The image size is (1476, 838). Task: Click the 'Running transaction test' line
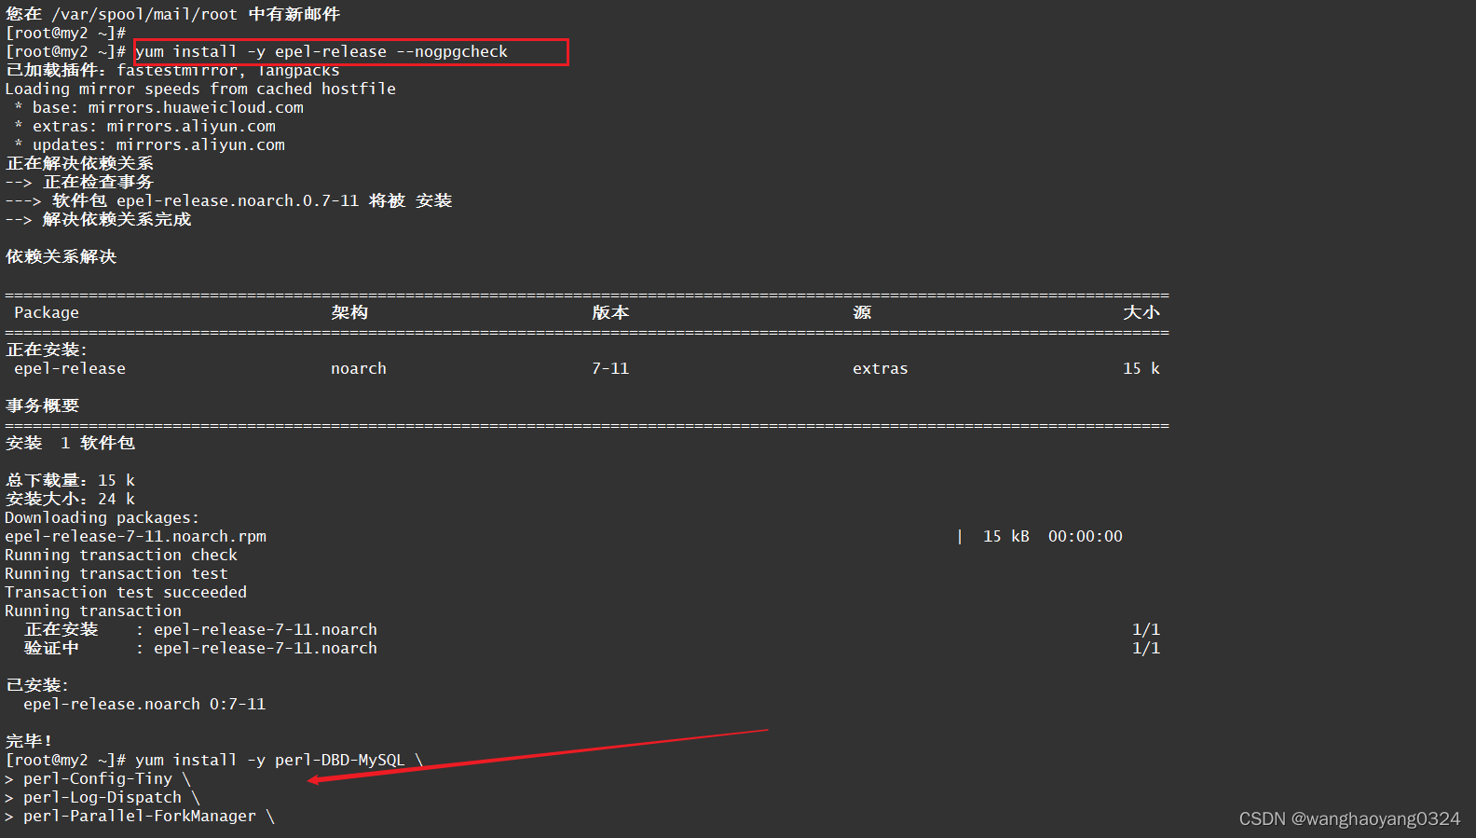click(116, 574)
